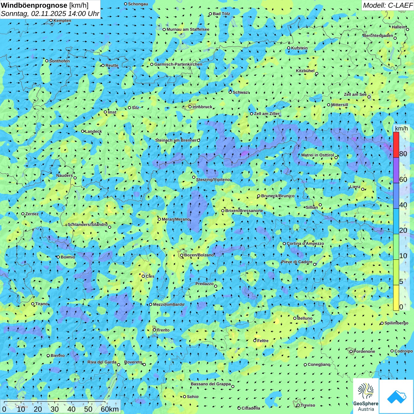This screenshot has width=414, height=414.
Task: Click the date line "Sonntag, 02.11.2025 14:00 Uhr"
Action: point(50,14)
